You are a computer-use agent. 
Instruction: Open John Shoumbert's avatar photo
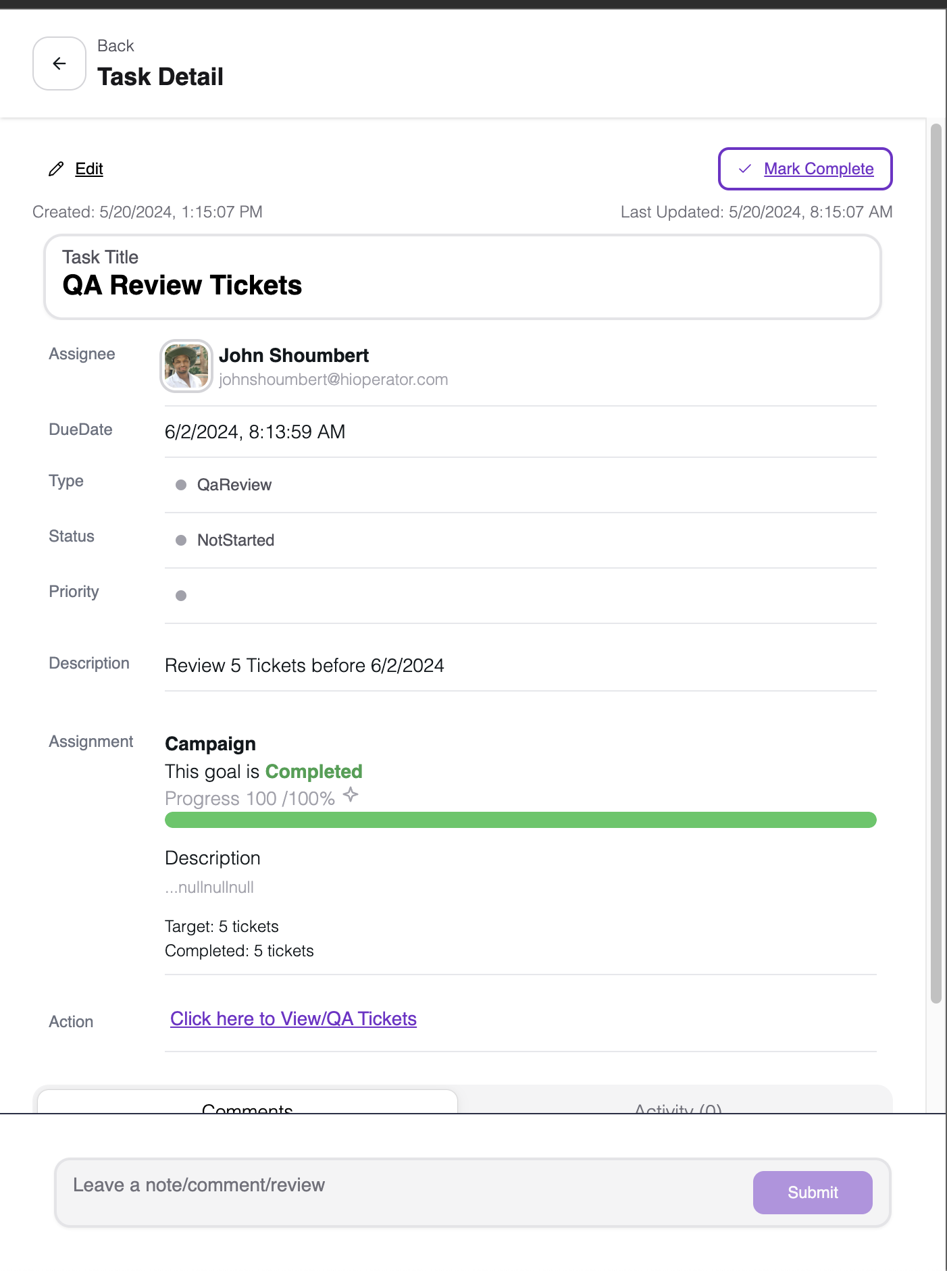[186, 366]
